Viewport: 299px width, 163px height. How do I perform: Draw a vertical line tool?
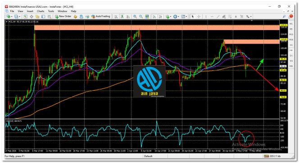[x=206, y=17]
